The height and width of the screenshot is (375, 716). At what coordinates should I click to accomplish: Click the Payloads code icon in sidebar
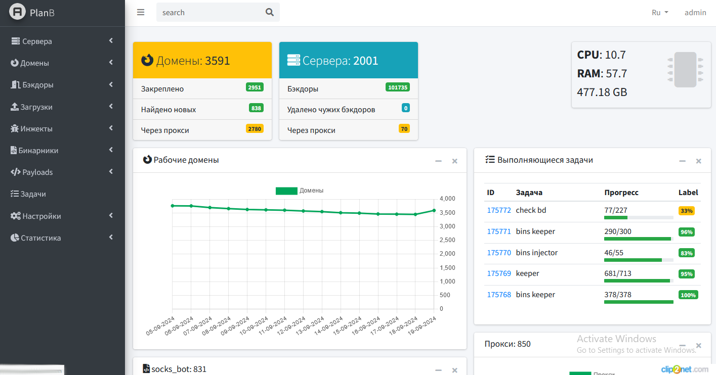click(x=16, y=172)
